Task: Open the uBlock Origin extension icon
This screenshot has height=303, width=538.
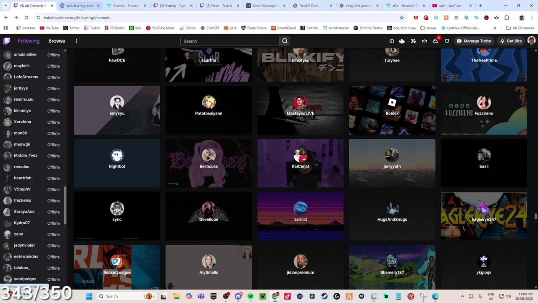Action: [486, 18]
